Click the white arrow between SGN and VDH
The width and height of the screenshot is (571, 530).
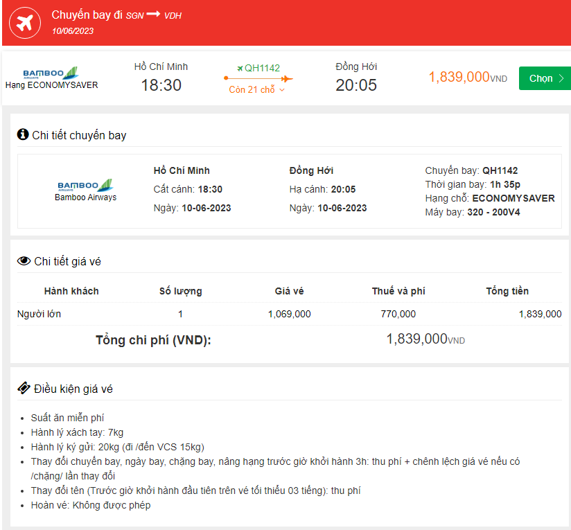tap(153, 15)
